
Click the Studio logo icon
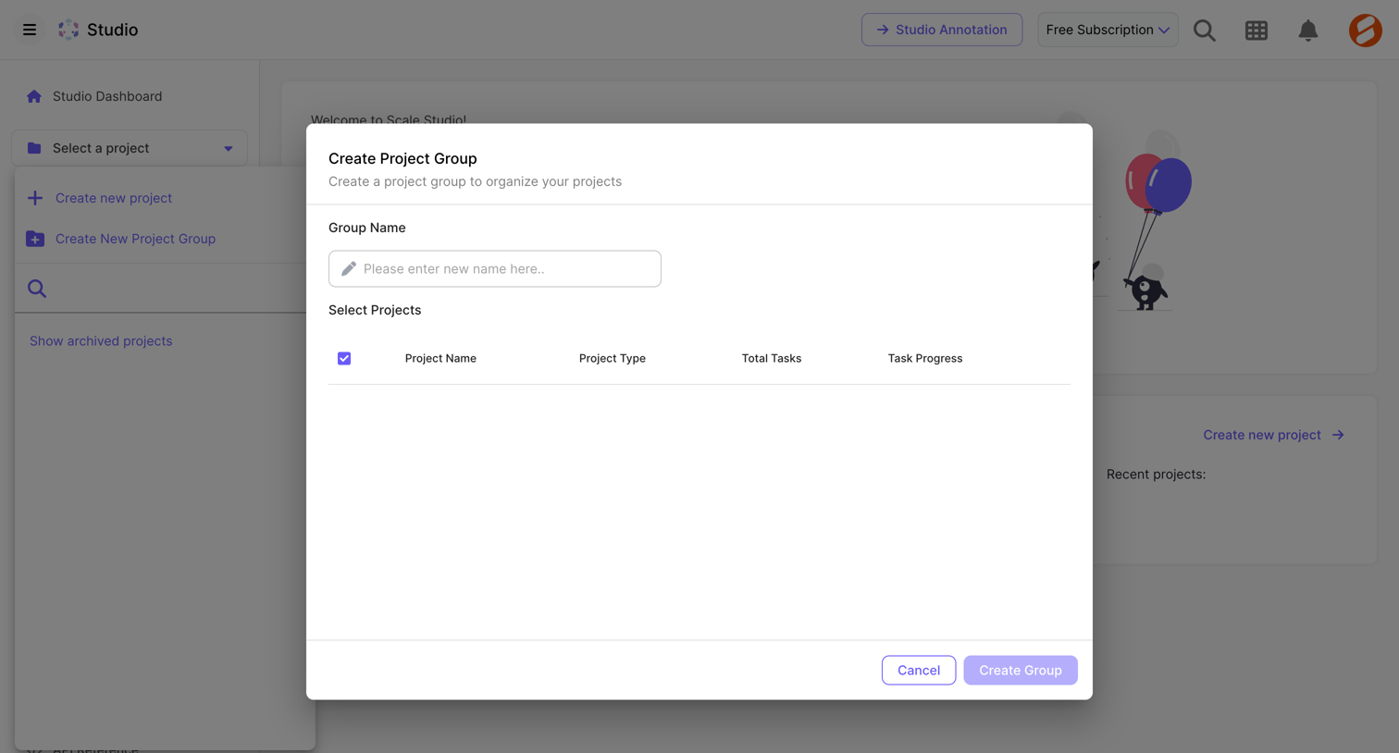point(68,30)
